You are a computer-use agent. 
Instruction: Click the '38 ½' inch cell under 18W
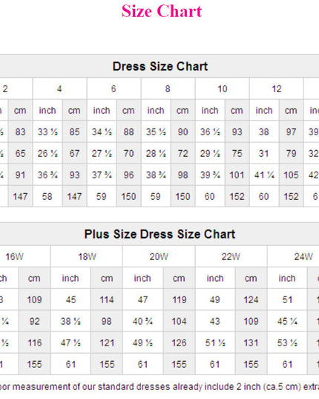coord(70,321)
